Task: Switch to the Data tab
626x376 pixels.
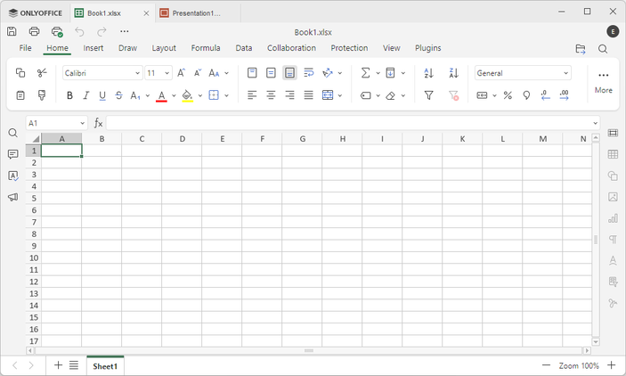Action: point(243,48)
